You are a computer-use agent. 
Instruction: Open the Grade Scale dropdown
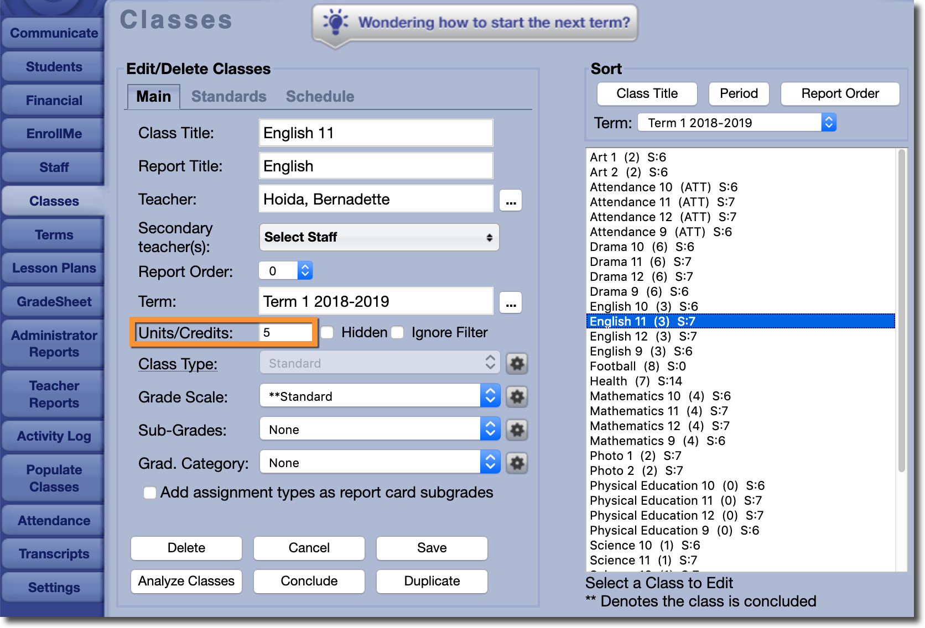coord(380,396)
